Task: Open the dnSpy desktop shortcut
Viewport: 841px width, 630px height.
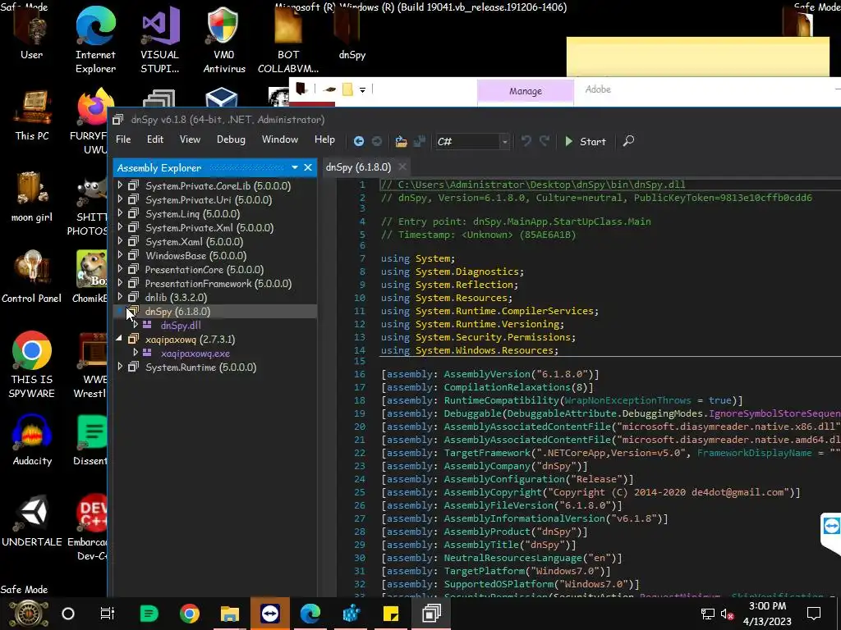Action: tap(352, 33)
